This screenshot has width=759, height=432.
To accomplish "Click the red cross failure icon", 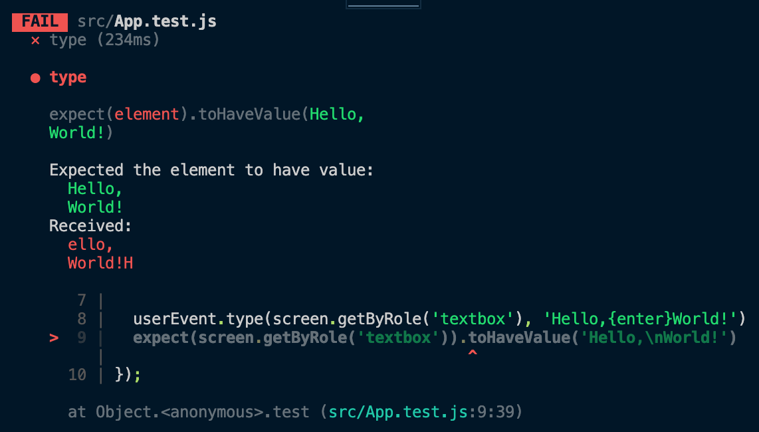I will [x=35, y=41].
